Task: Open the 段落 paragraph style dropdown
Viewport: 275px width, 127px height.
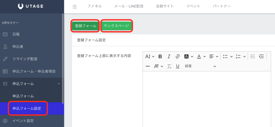Action: 200,66
